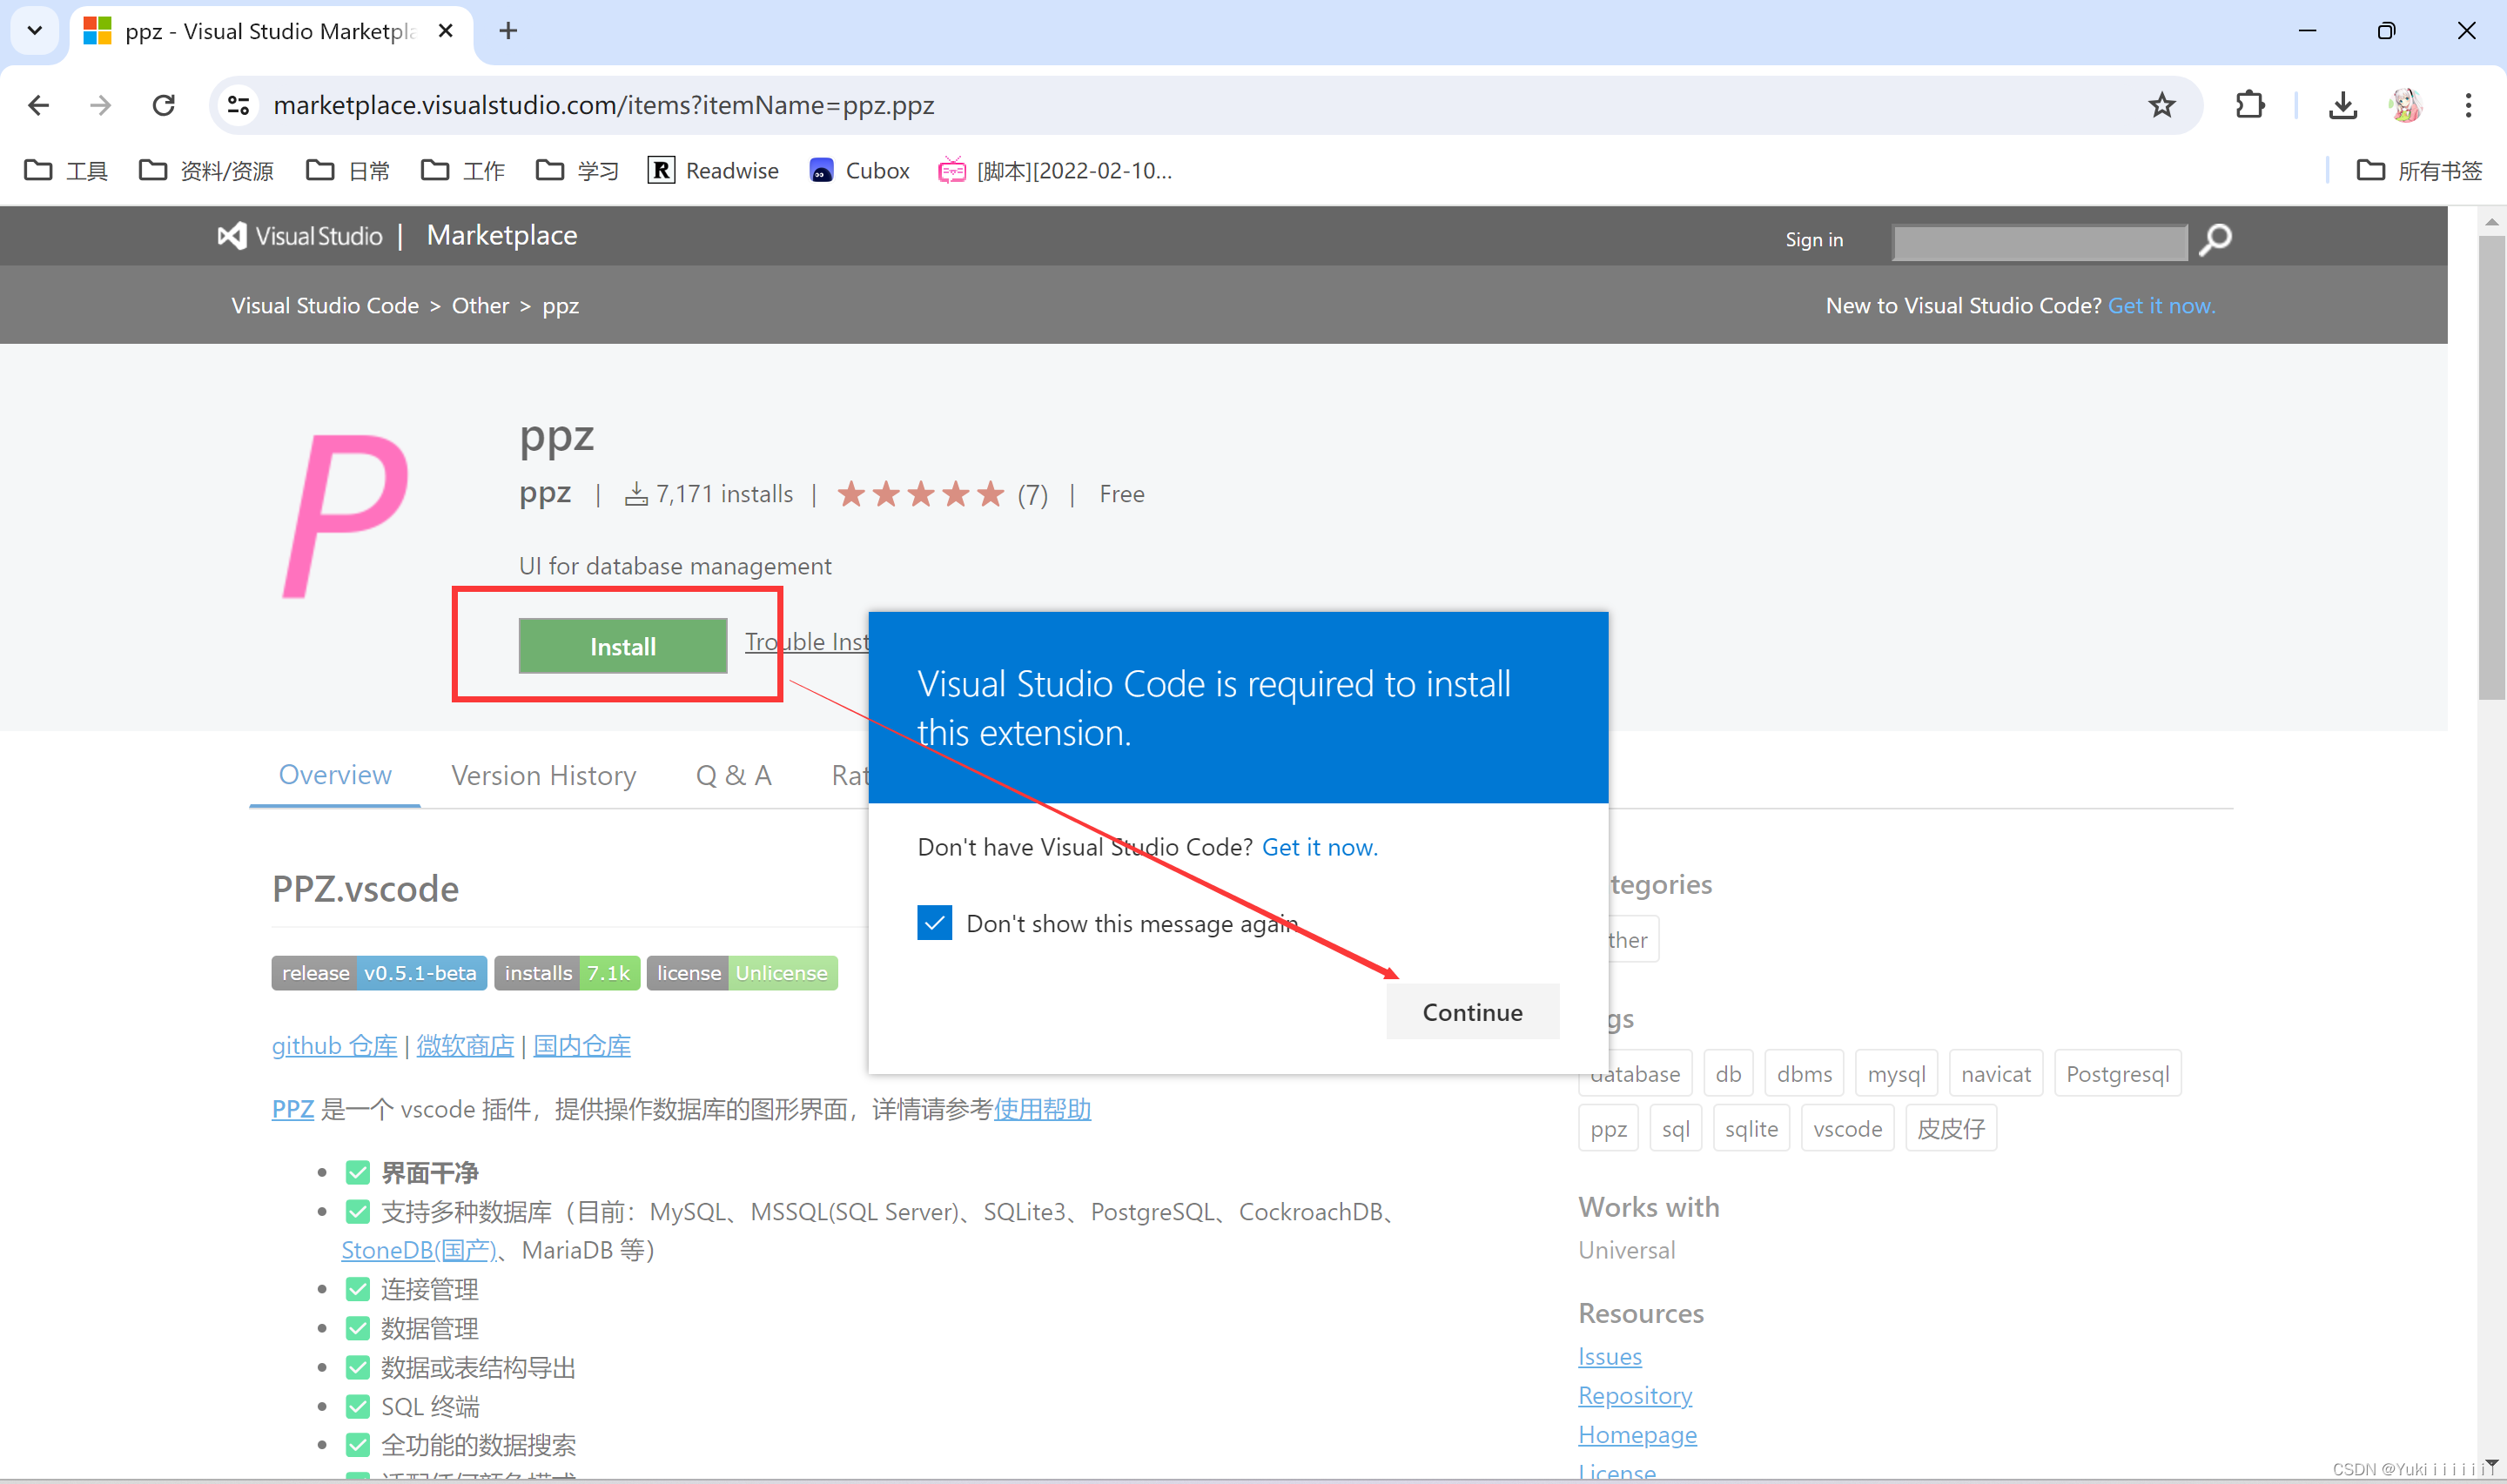Screen dimensions: 2507x1484
Task: Go to Visual Studio Code breadcrumb
Action: point(325,306)
